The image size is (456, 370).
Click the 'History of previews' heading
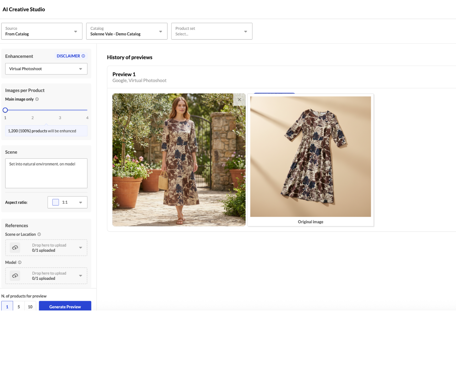(130, 57)
